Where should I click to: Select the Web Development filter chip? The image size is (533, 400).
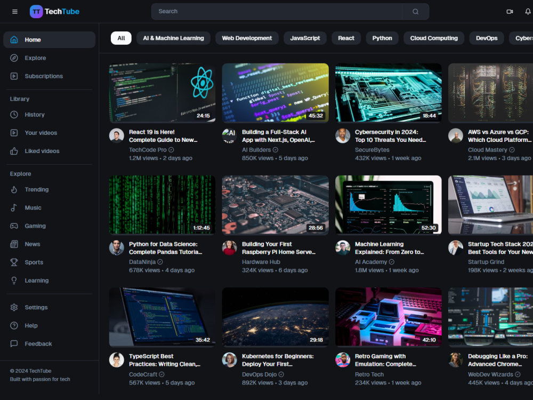click(247, 38)
